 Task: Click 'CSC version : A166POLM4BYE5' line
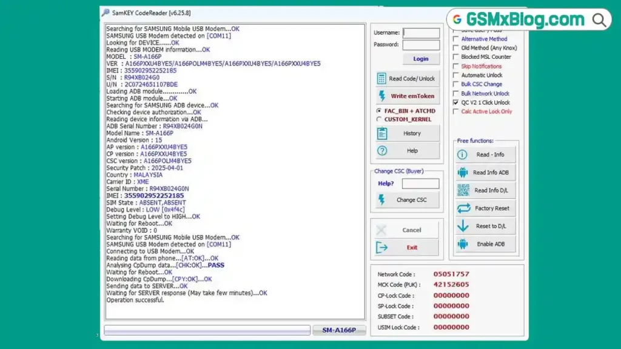point(149,161)
